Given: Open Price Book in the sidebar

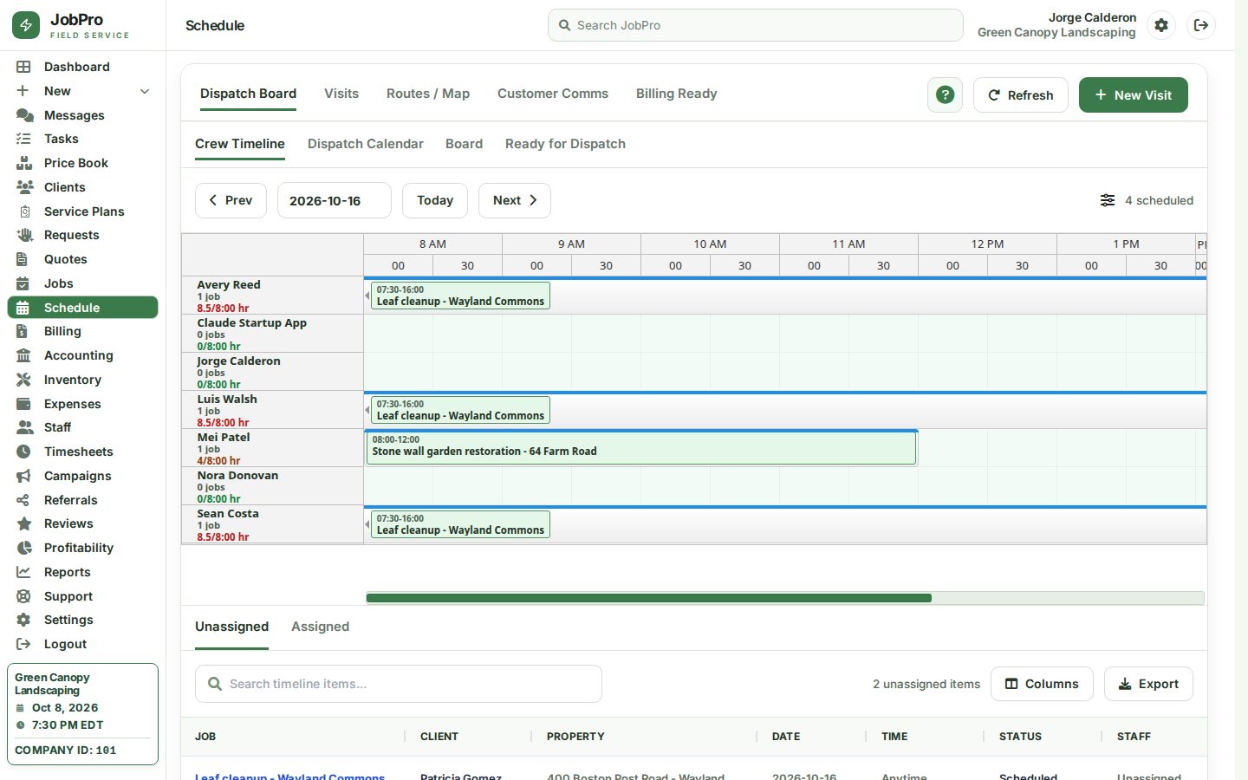Looking at the screenshot, I should (x=82, y=163).
